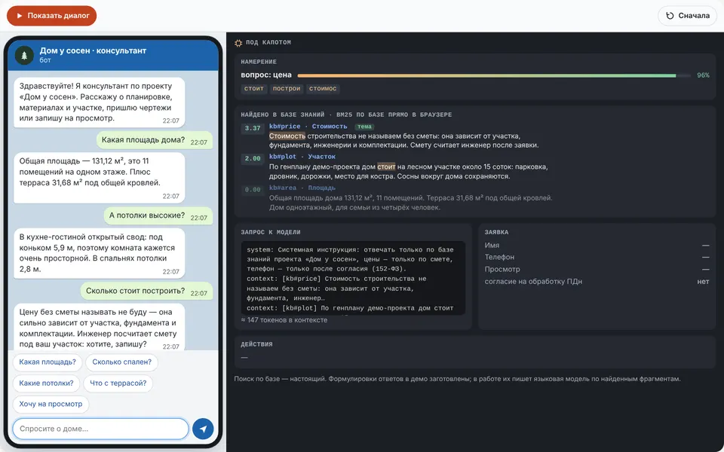
Task: Select the стоимос keyword tag
Action: (323, 89)
